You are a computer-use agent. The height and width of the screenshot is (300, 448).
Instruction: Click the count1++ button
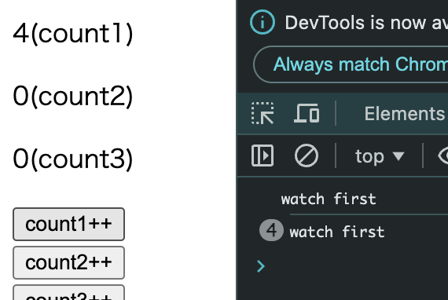(68, 224)
